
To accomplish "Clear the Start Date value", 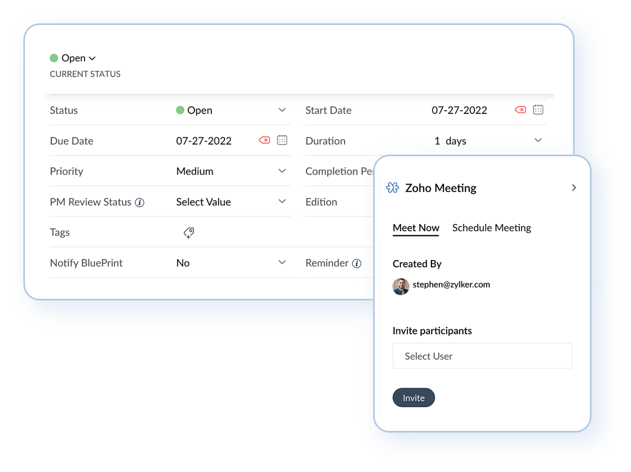I will (520, 110).
